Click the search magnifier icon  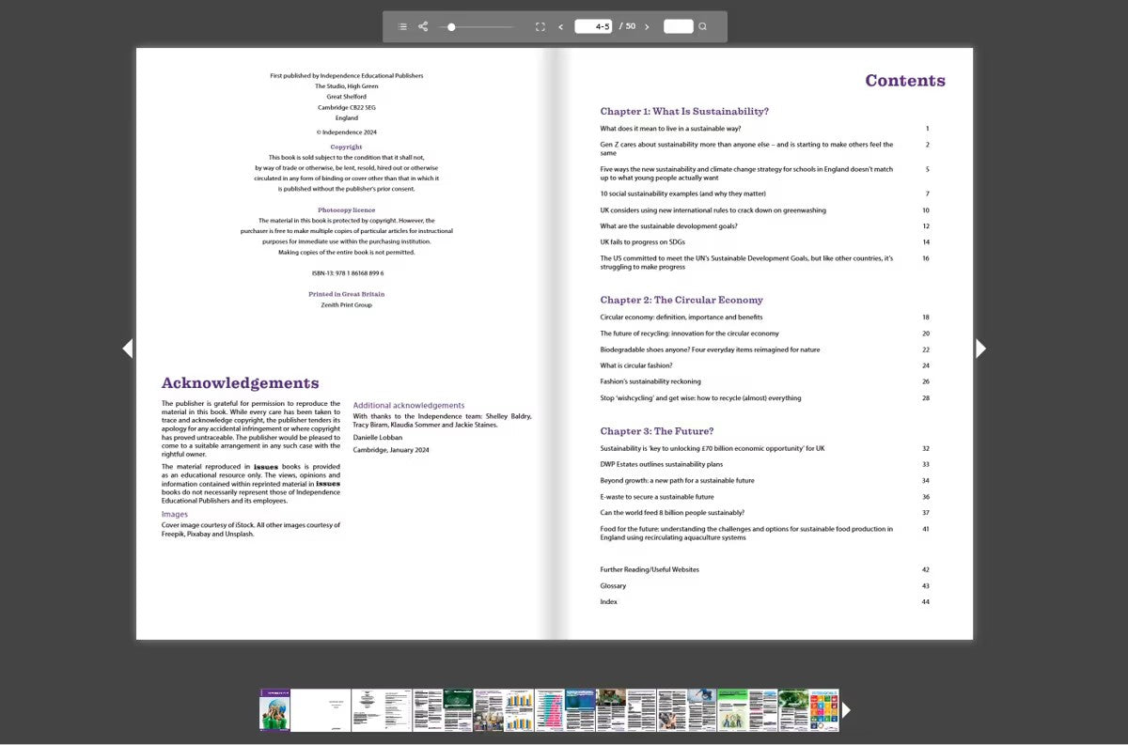702,26
